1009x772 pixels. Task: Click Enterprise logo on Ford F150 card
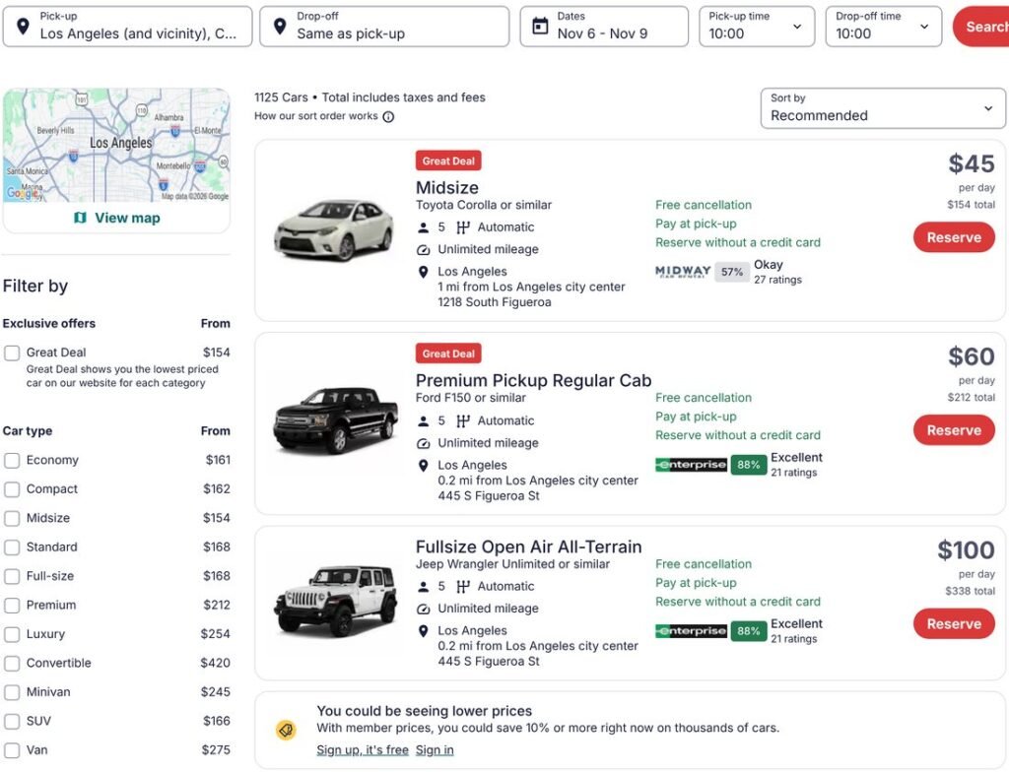(x=691, y=465)
